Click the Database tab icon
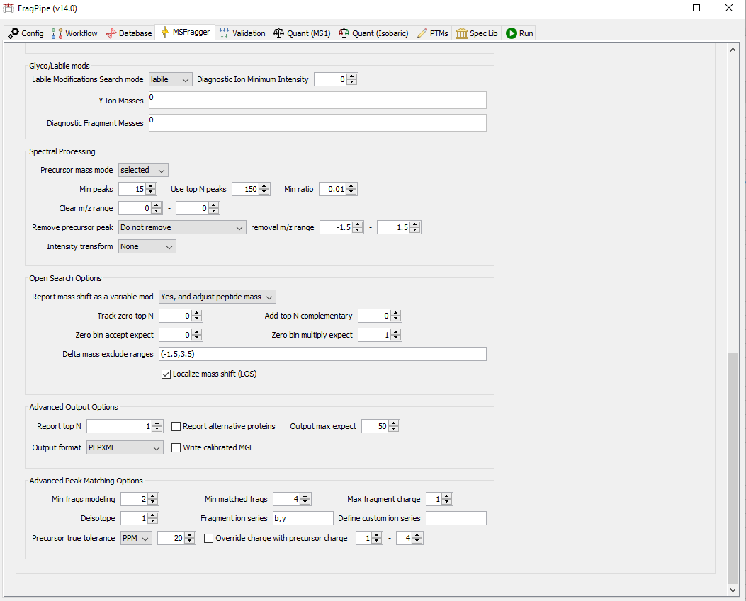Image resolution: width=746 pixels, height=601 pixels. 111,33
